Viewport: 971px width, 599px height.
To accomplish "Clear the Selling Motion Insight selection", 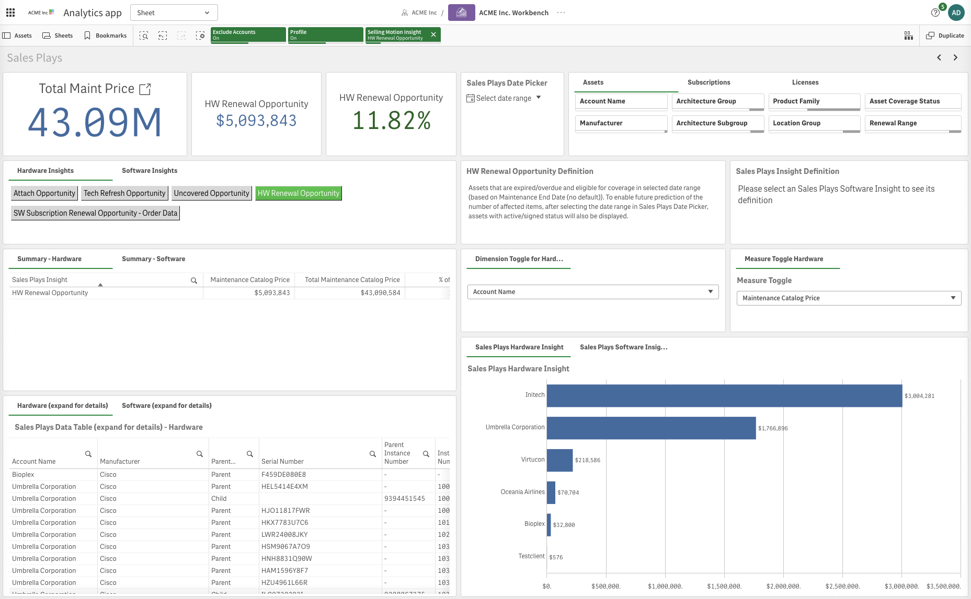I will [x=433, y=34].
